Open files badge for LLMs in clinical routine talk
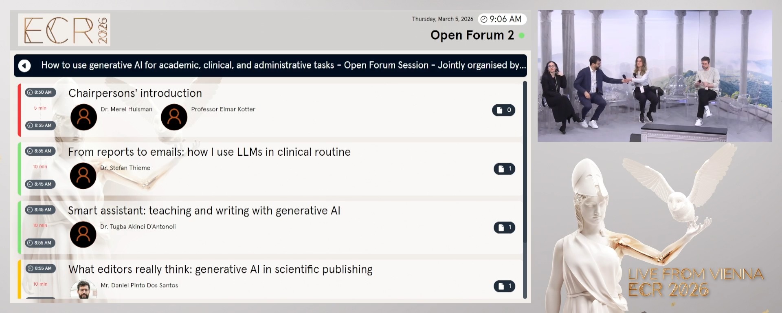The image size is (782, 313). point(504,169)
